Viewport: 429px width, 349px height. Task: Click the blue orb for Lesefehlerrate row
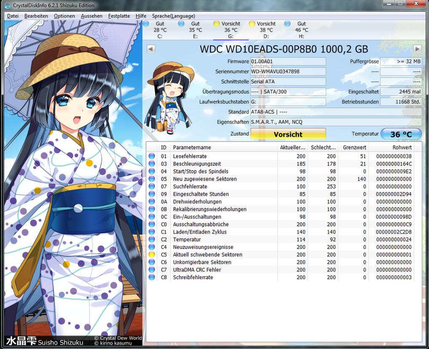[x=151, y=156]
